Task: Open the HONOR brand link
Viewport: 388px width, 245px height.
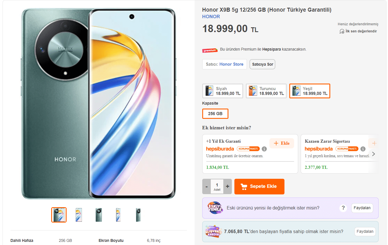Action: click(x=211, y=16)
